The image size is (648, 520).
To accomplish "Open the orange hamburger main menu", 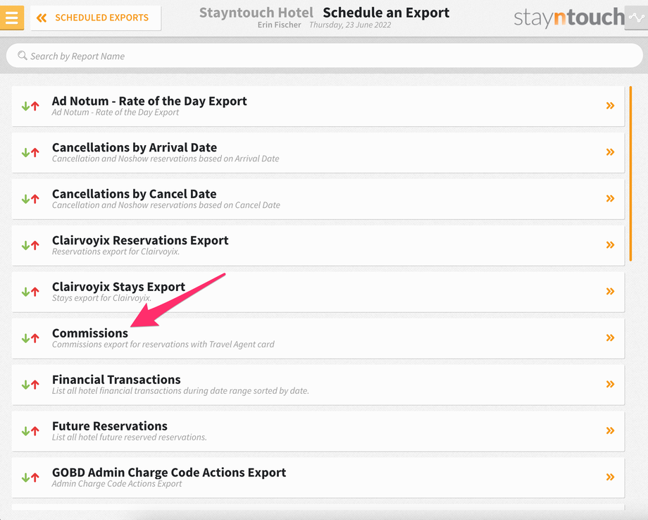I will 11,18.
